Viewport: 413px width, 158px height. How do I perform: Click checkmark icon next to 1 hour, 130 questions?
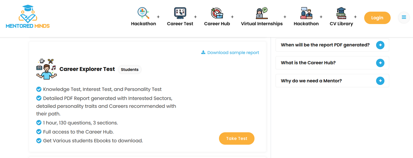click(x=39, y=123)
